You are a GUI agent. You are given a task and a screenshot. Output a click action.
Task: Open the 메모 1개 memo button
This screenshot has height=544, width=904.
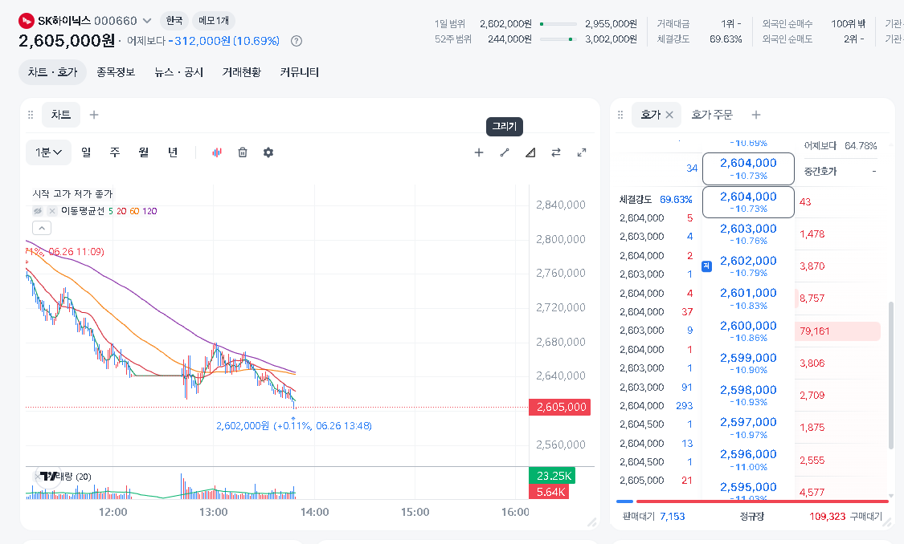(x=213, y=21)
